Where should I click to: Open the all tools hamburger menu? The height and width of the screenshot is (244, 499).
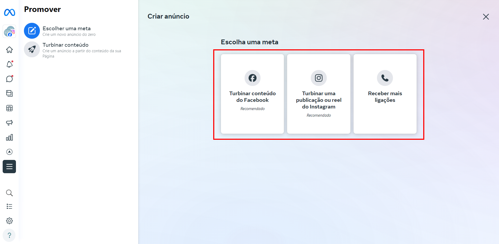tap(9, 167)
